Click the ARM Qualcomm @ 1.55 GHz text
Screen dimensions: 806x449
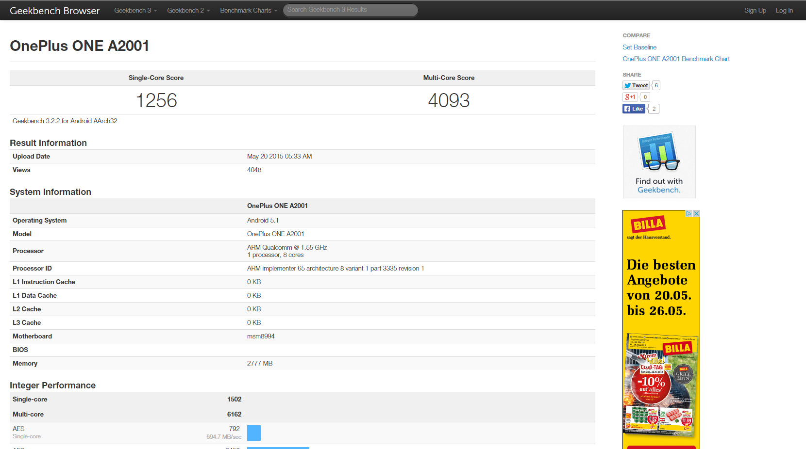287,247
